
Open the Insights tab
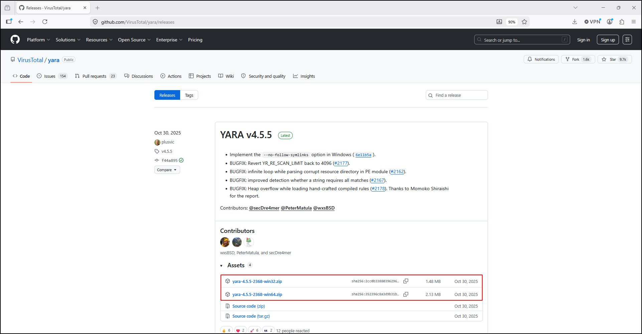304,76
